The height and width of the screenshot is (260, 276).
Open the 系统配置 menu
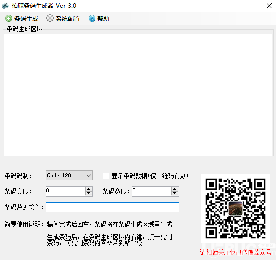[x=63, y=18]
